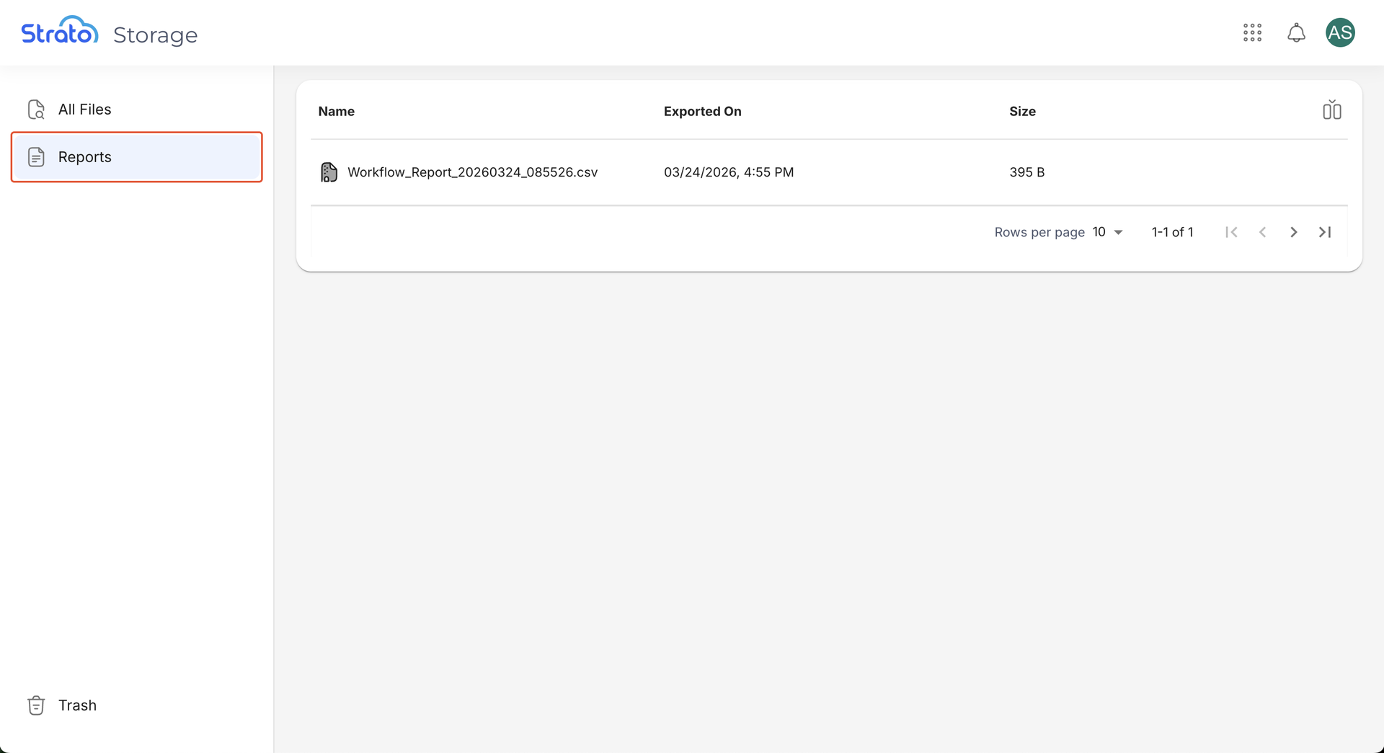The image size is (1384, 753).
Task: Click the All Files sidebar icon
Action: 36,110
